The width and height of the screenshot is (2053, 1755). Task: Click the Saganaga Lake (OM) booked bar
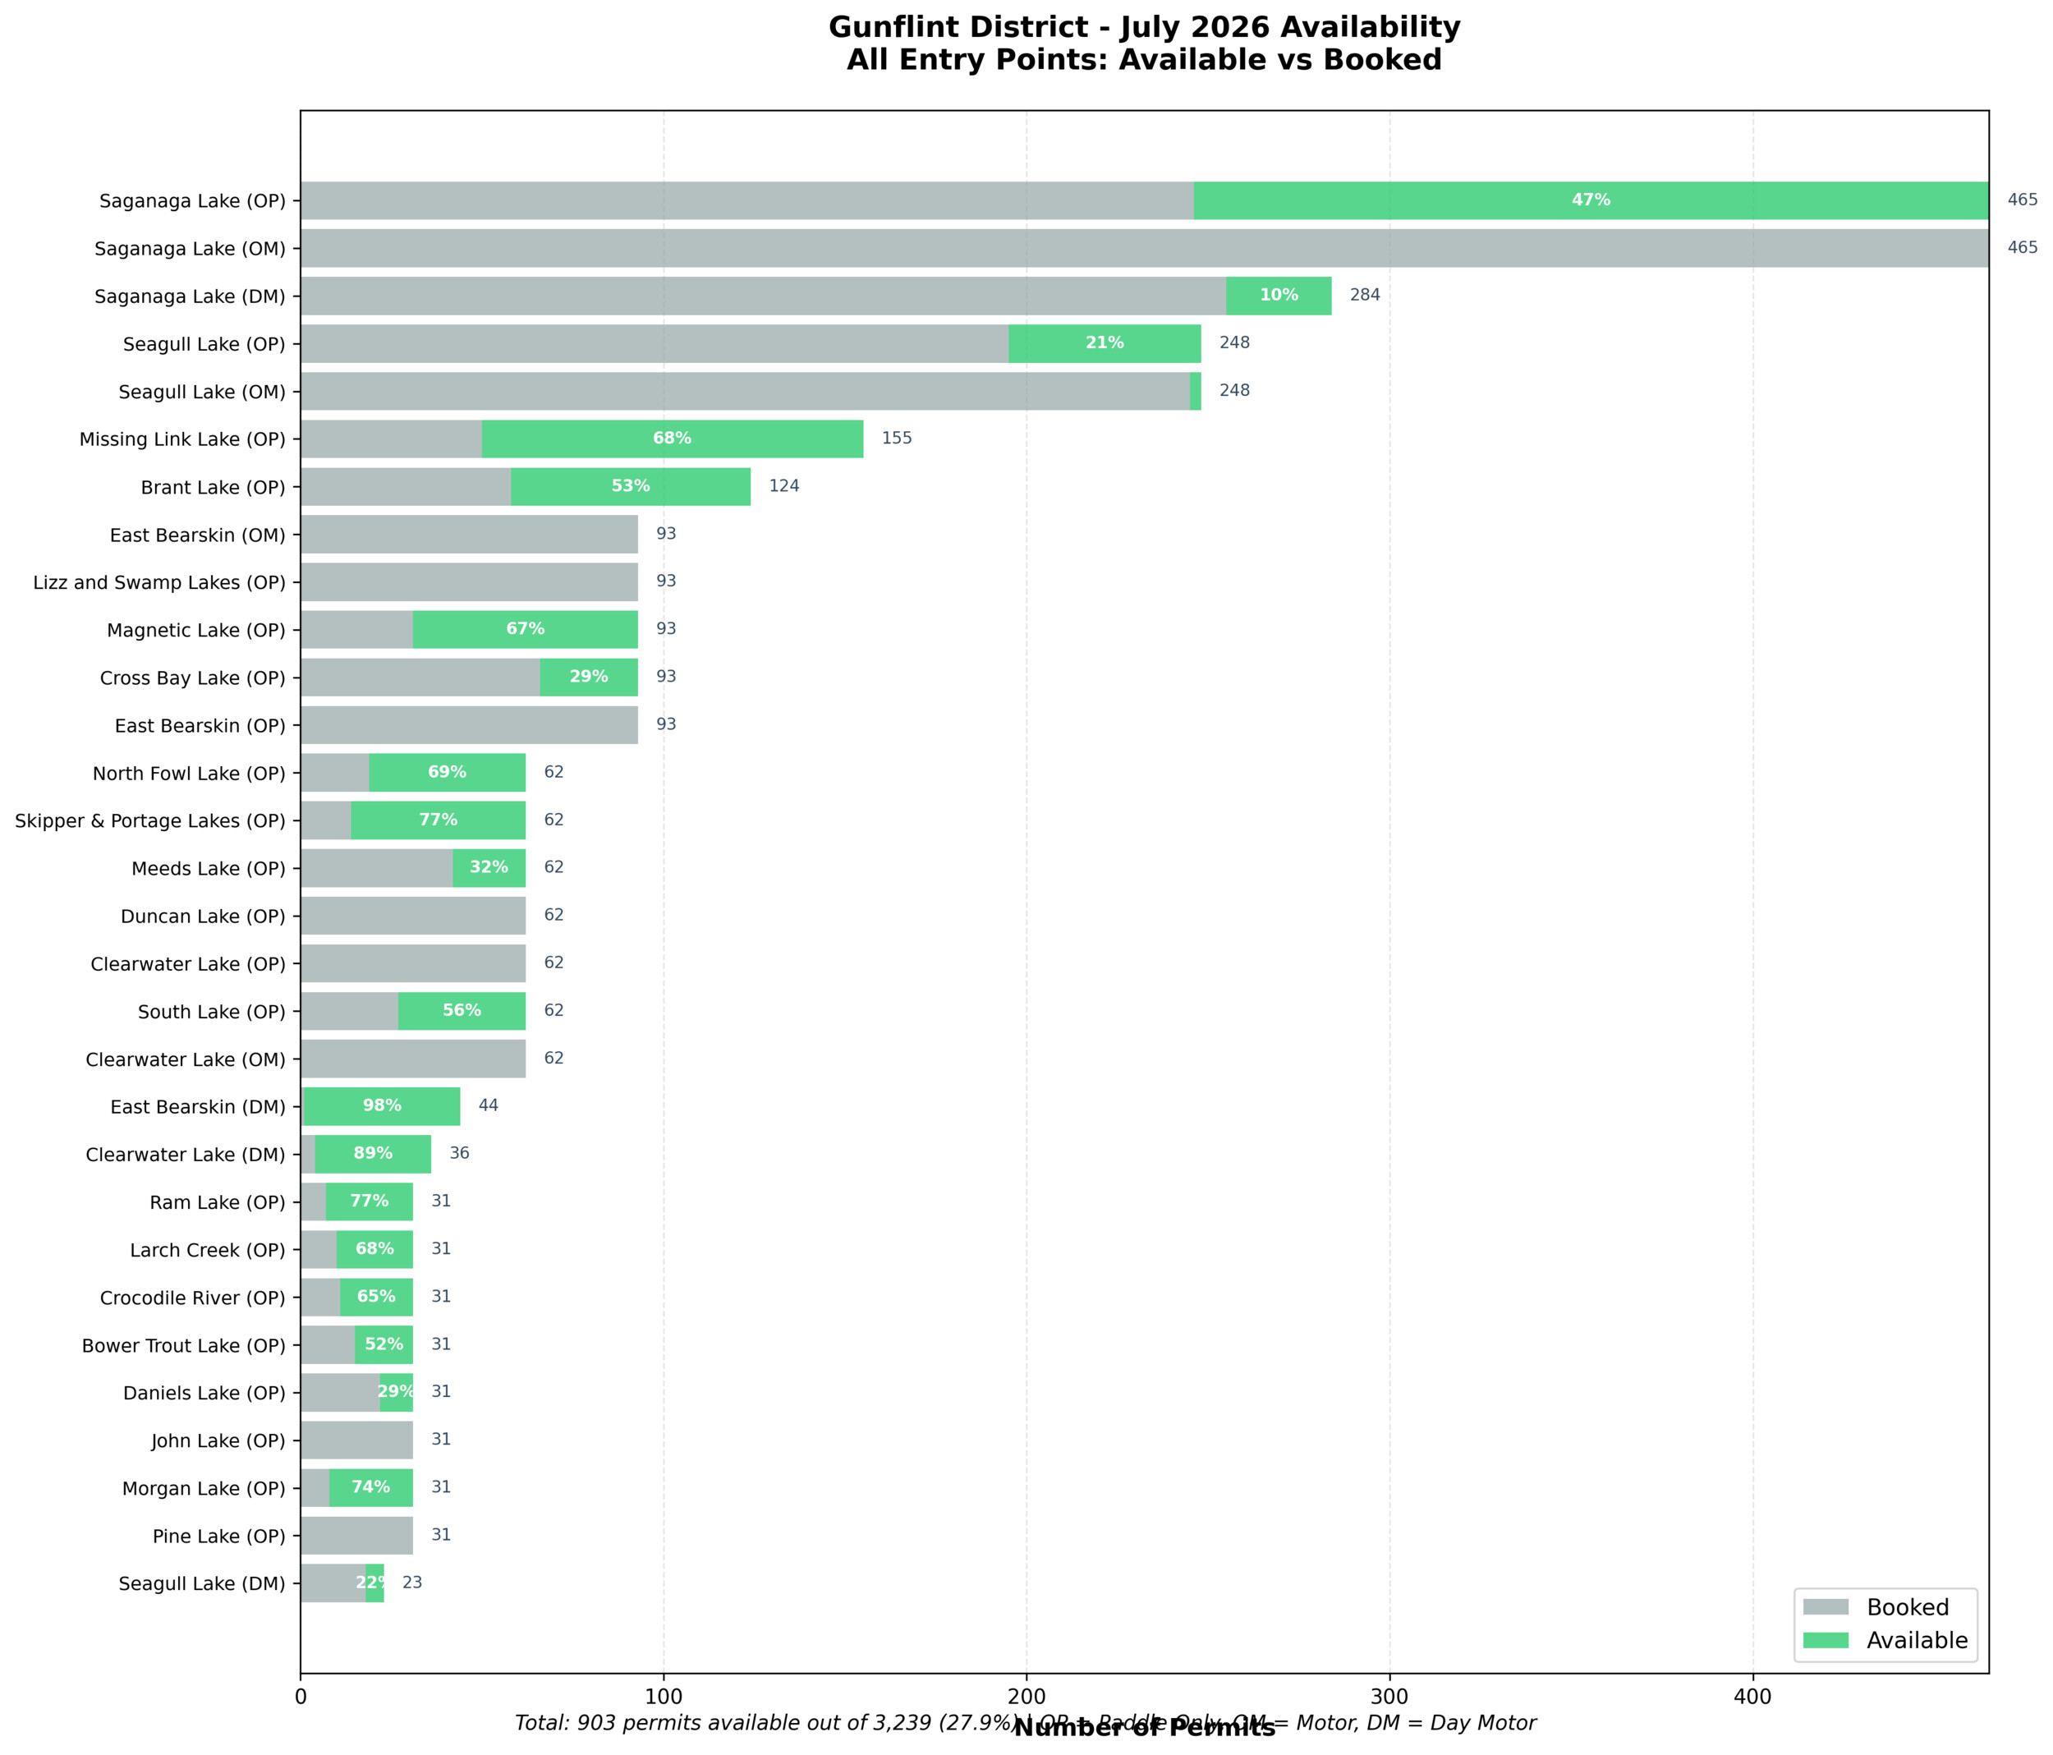tap(1143, 248)
